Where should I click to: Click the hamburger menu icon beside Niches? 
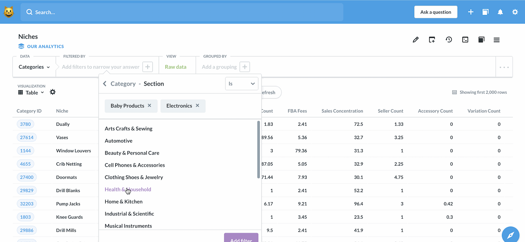pos(496,40)
